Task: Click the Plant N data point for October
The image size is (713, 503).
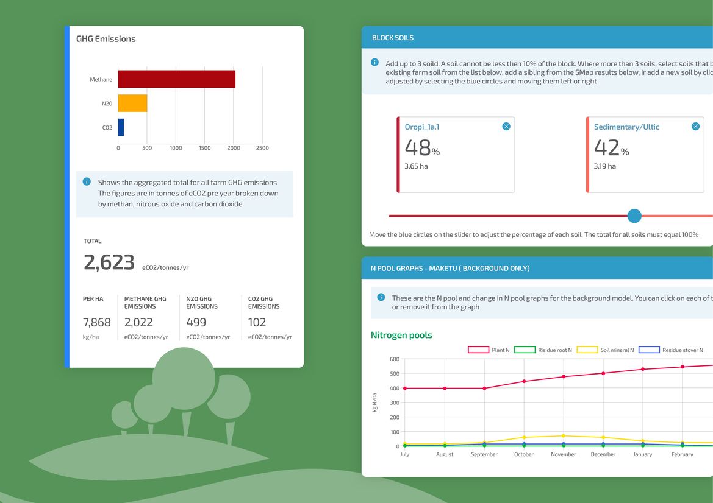Action: (524, 381)
